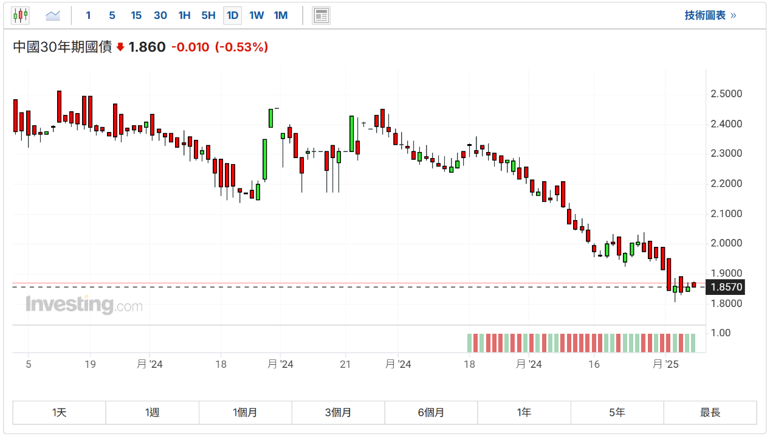Select the 5年 range button
Image resolution: width=770 pixels, height=439 pixels.
617,412
